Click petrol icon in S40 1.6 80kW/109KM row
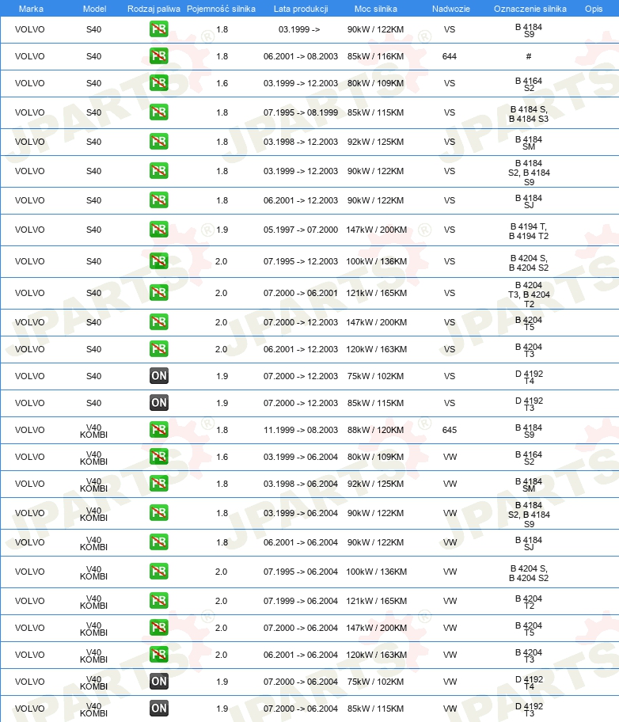 coord(159,83)
